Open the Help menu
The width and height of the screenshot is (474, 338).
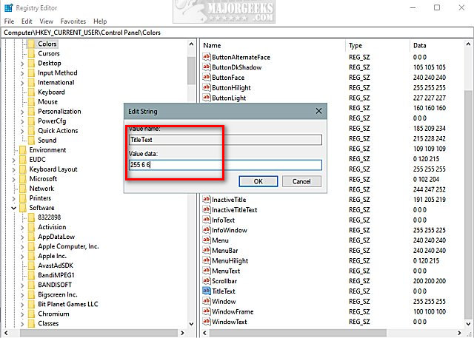coord(100,21)
